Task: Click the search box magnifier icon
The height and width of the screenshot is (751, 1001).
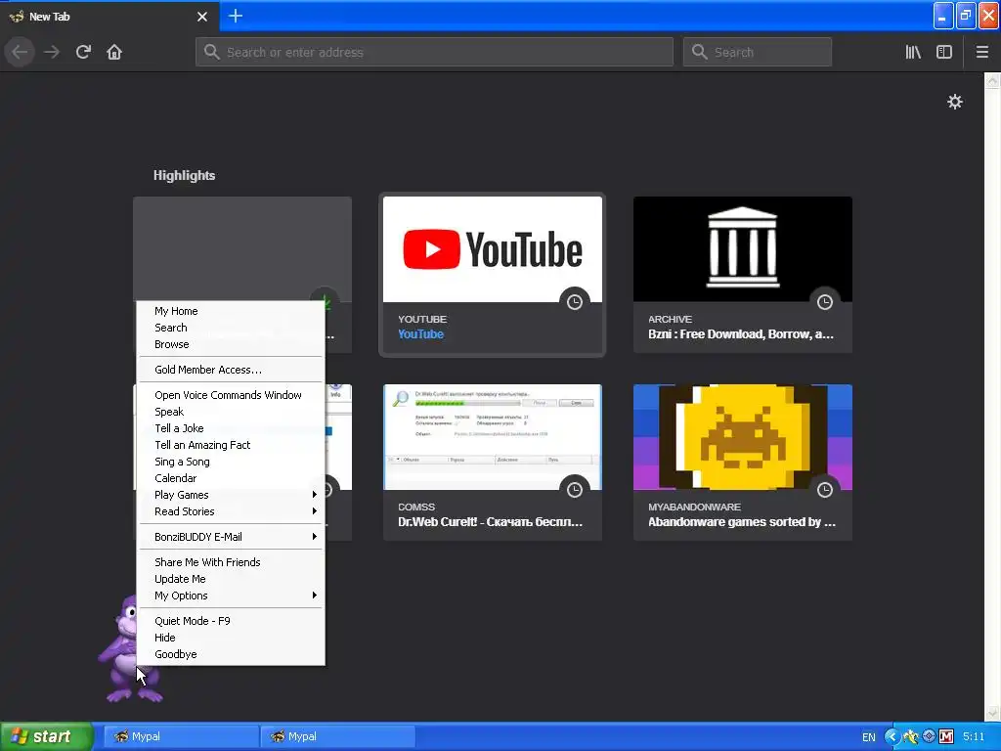Action: click(700, 52)
